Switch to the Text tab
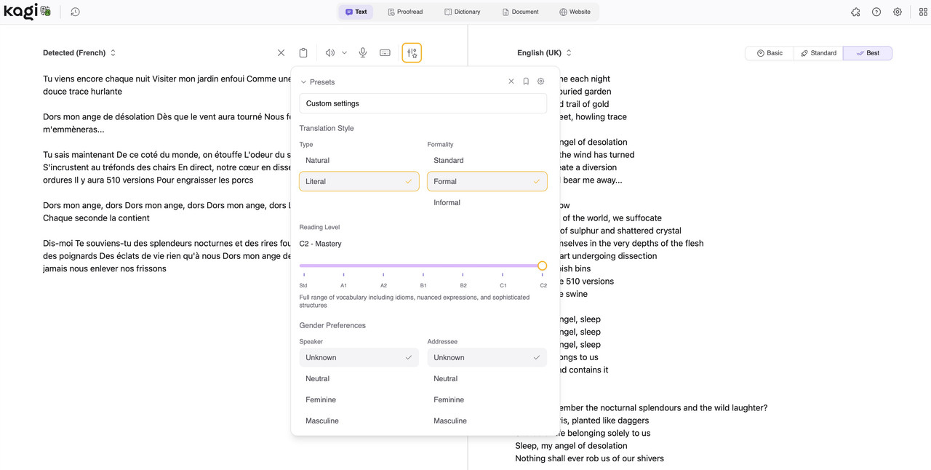Viewport: 931px width, 470px height. click(356, 12)
